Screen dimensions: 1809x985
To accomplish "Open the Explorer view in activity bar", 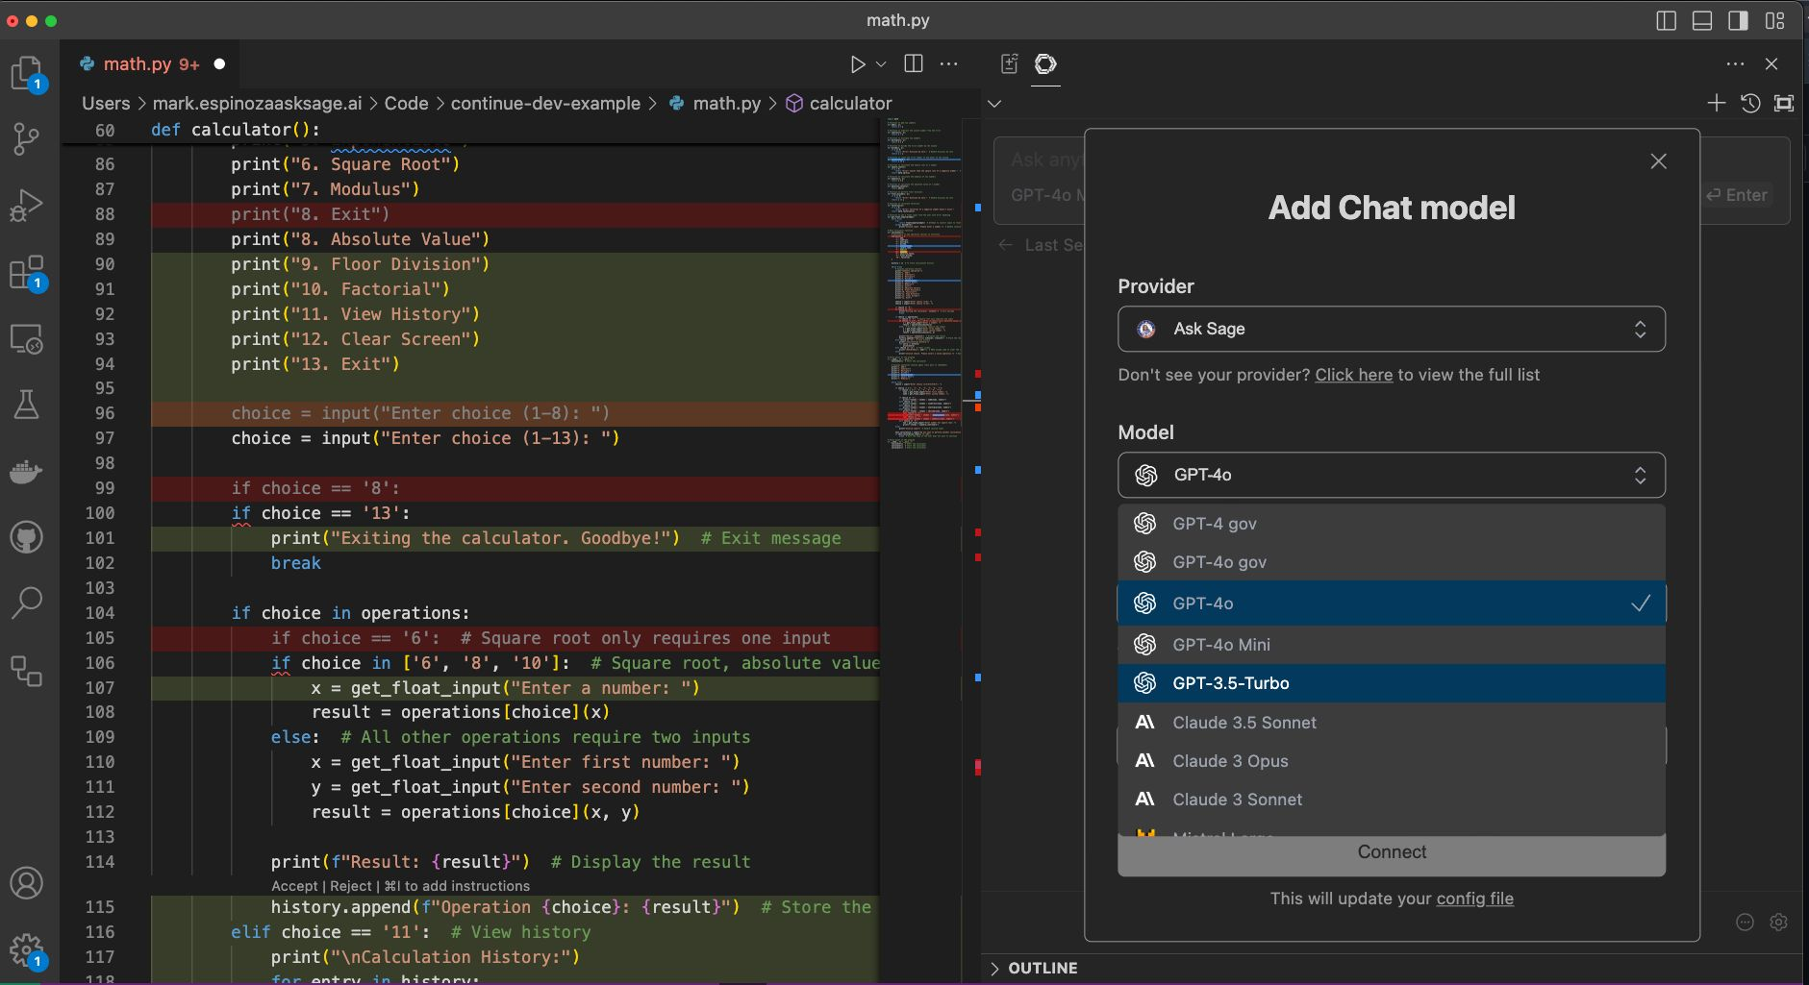I will 27,73.
